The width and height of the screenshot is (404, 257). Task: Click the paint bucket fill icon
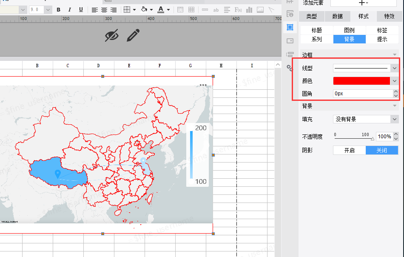[144, 9]
